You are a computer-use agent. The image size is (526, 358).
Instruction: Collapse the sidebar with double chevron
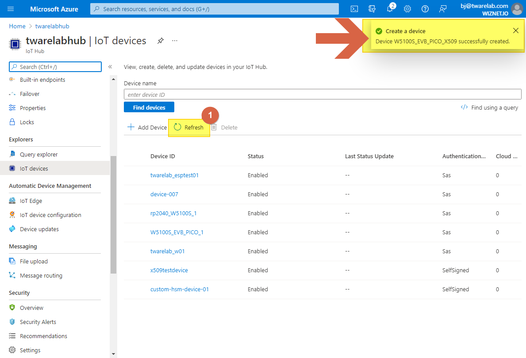110,67
